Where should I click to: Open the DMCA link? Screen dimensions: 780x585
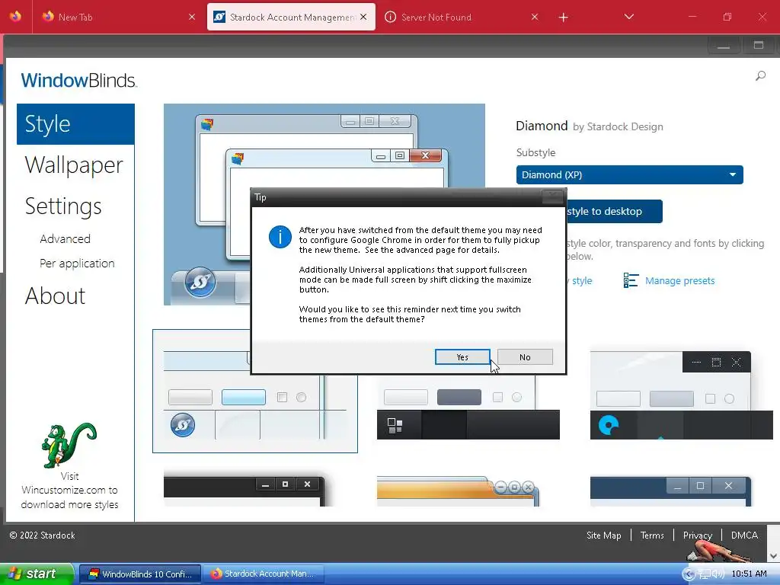744,535
